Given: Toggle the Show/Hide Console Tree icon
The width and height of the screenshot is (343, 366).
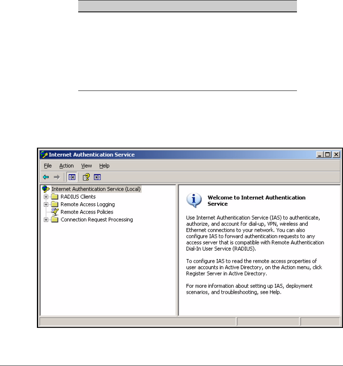Looking at the screenshot, I should [x=72, y=177].
